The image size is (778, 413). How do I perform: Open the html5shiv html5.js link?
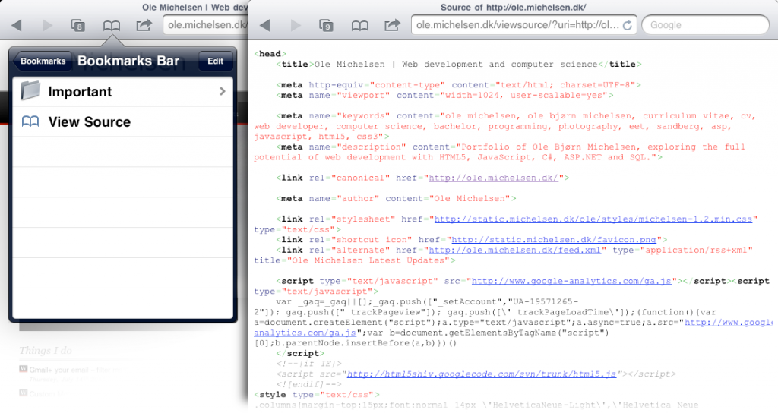click(x=481, y=374)
